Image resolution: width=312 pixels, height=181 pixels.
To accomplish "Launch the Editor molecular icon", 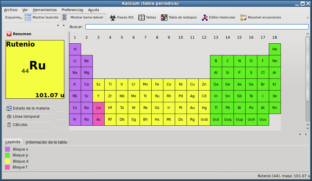I will [x=205, y=18].
